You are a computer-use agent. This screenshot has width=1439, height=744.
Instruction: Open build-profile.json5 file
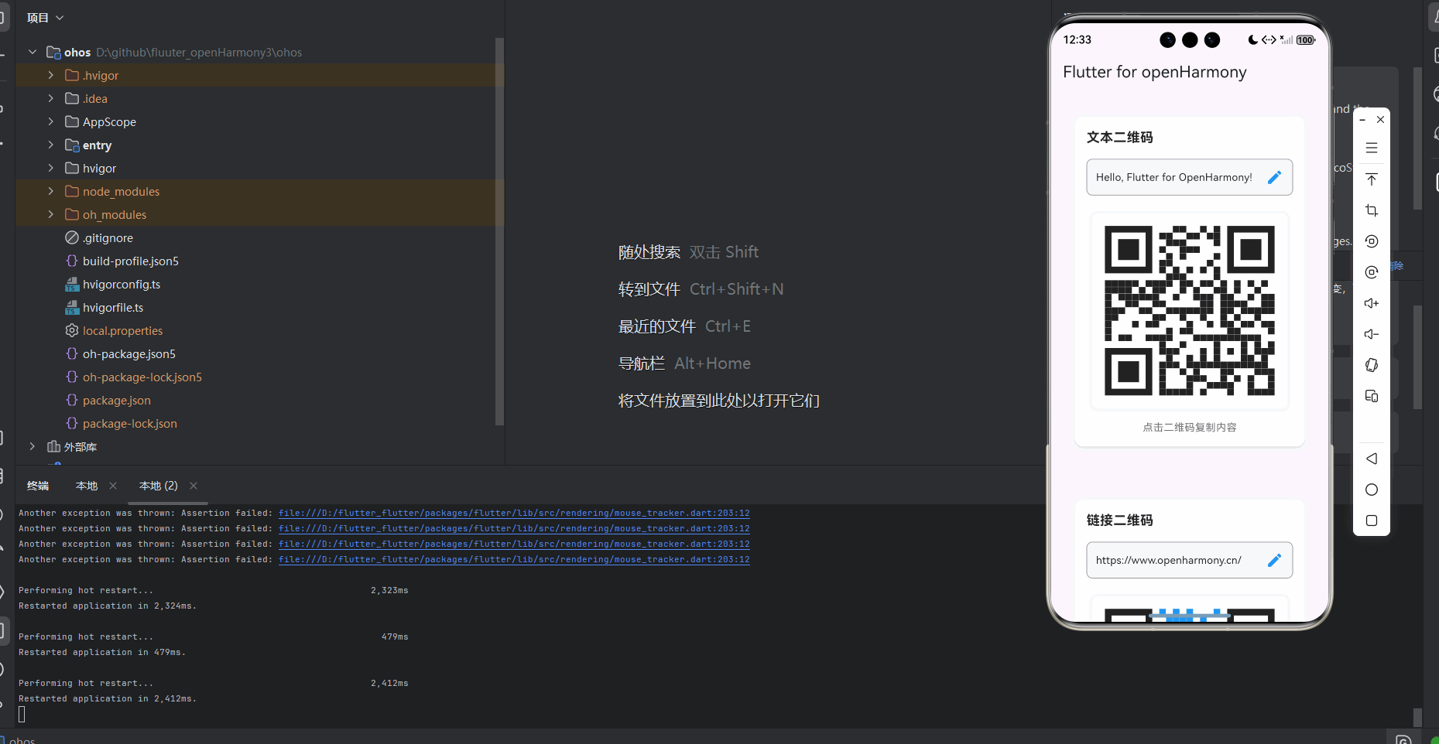pyautogui.click(x=131, y=261)
